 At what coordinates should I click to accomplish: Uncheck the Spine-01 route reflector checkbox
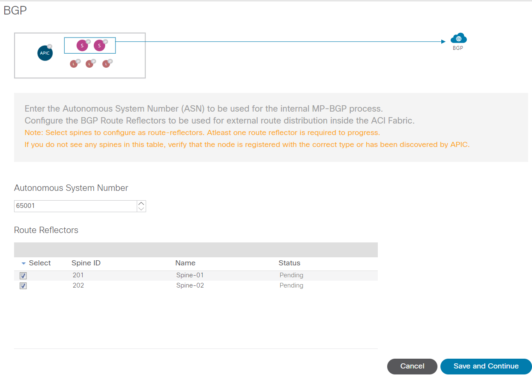(x=23, y=276)
